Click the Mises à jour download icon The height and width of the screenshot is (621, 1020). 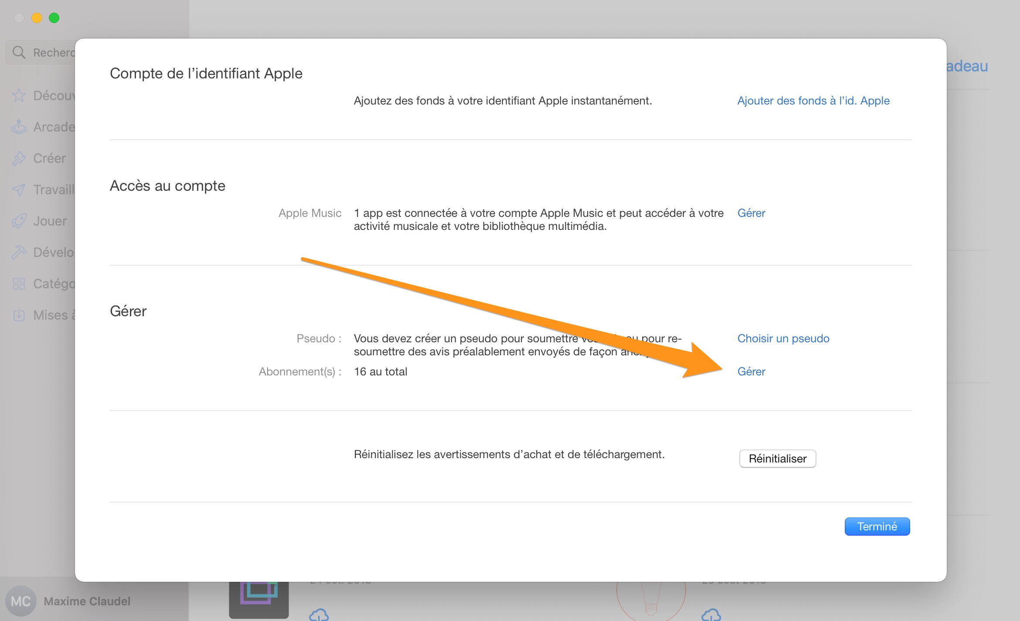point(19,315)
